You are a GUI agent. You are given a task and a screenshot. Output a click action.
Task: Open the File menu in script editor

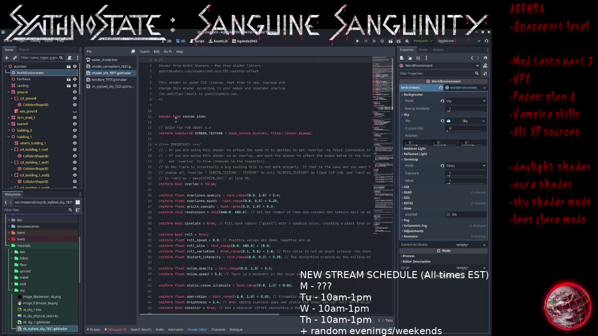point(89,51)
